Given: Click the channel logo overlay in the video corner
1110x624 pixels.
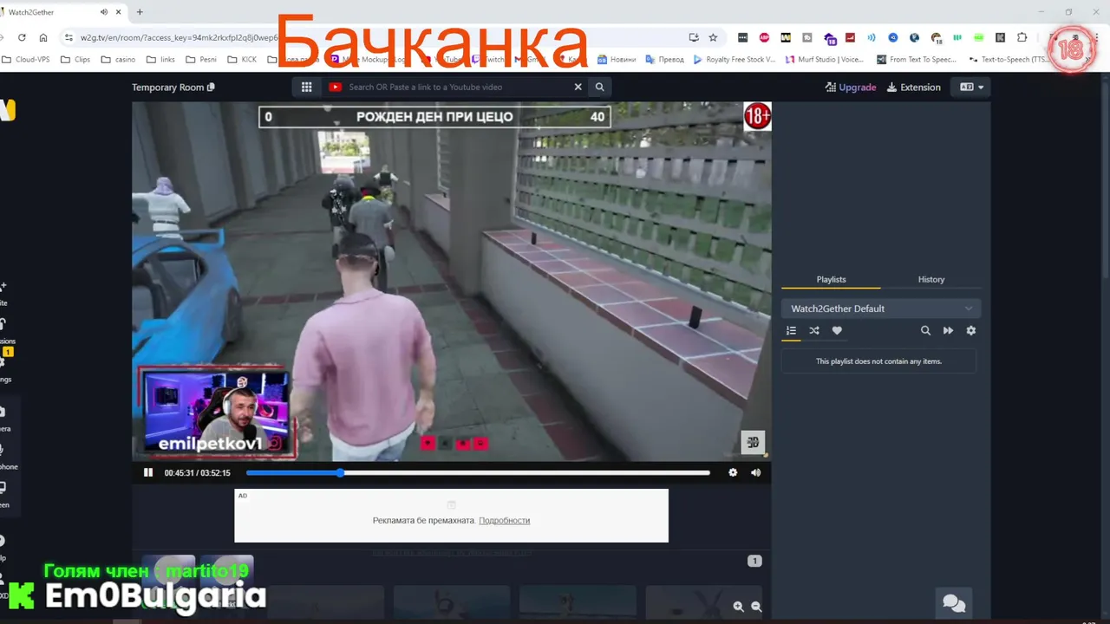Looking at the screenshot, I should coord(753,442).
